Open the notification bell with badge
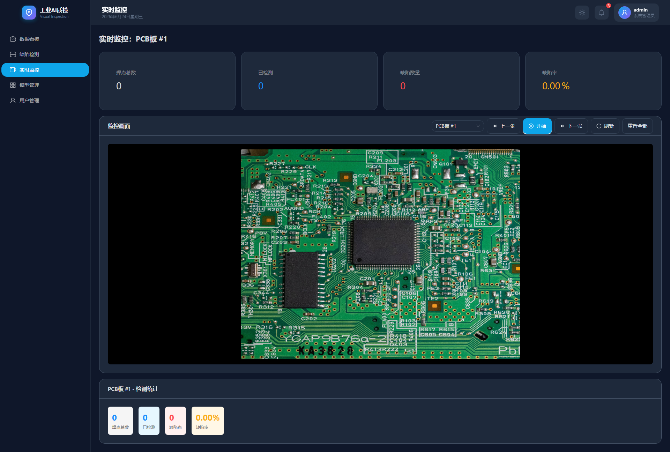 [602, 13]
